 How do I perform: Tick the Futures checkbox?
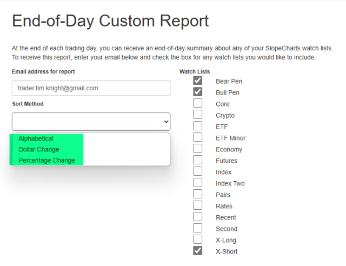(x=198, y=161)
